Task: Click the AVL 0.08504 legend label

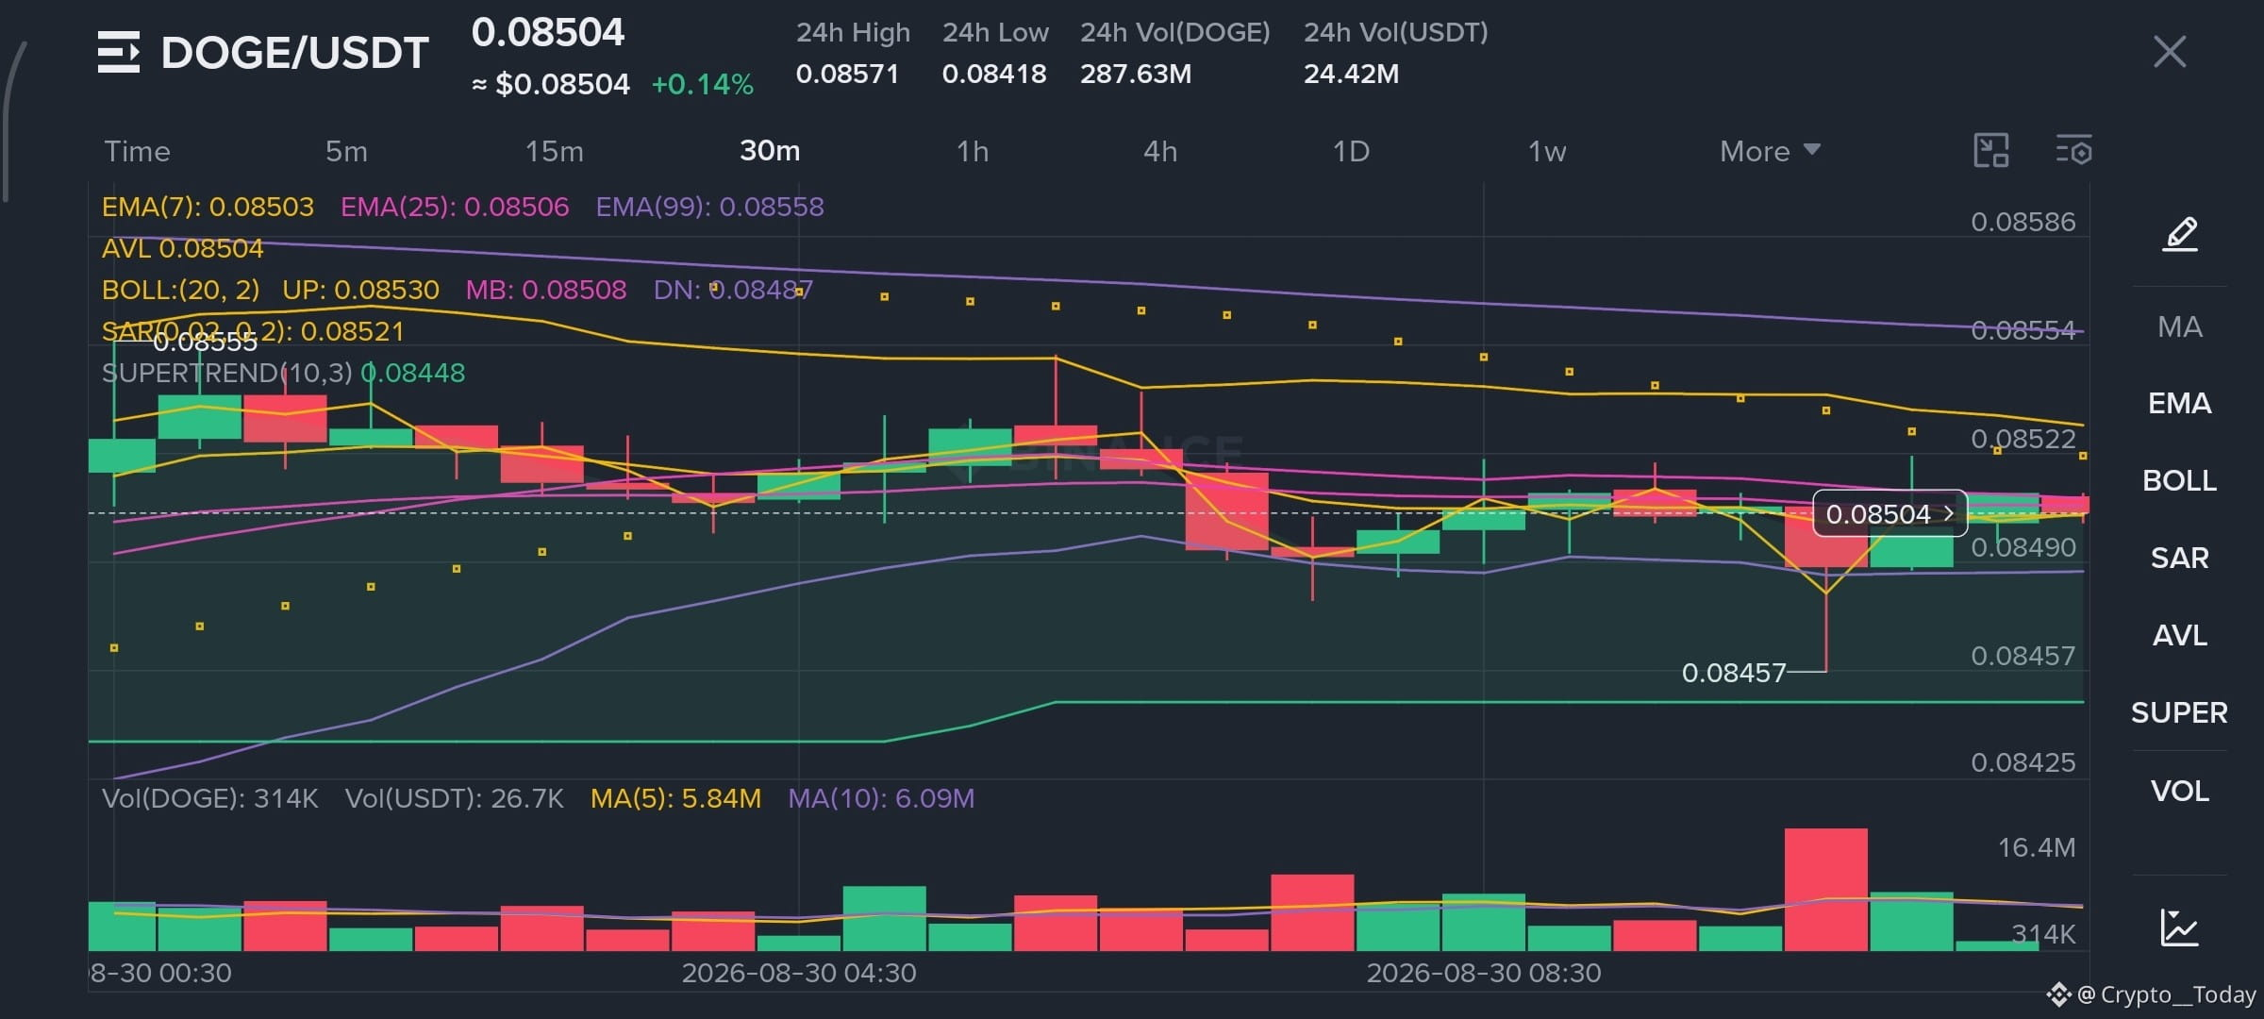Action: coord(183,248)
